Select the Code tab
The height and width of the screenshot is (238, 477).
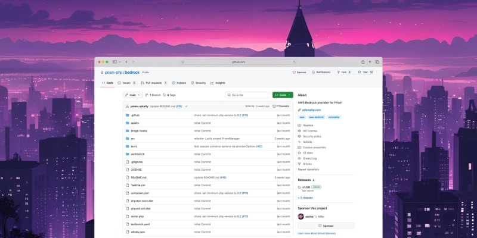107,83
